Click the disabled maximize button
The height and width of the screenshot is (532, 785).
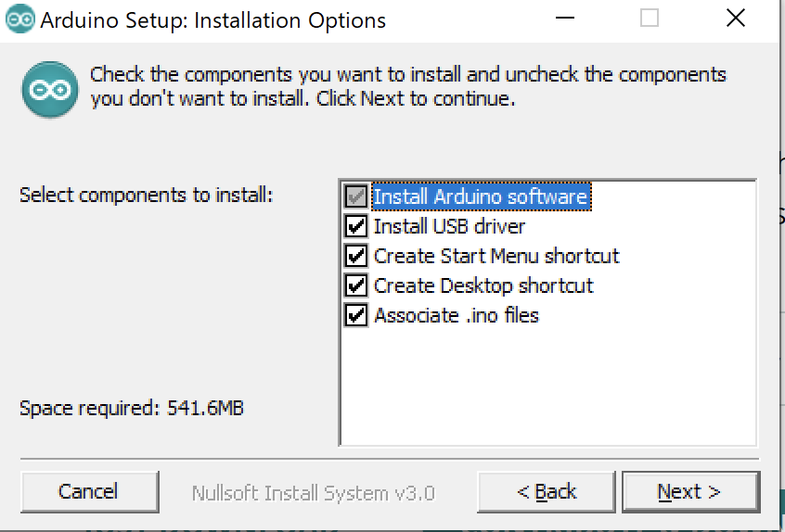coord(650,19)
